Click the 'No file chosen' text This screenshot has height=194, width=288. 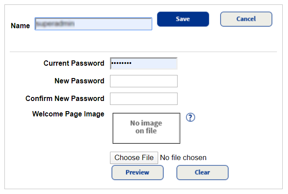pyautogui.click(x=183, y=157)
